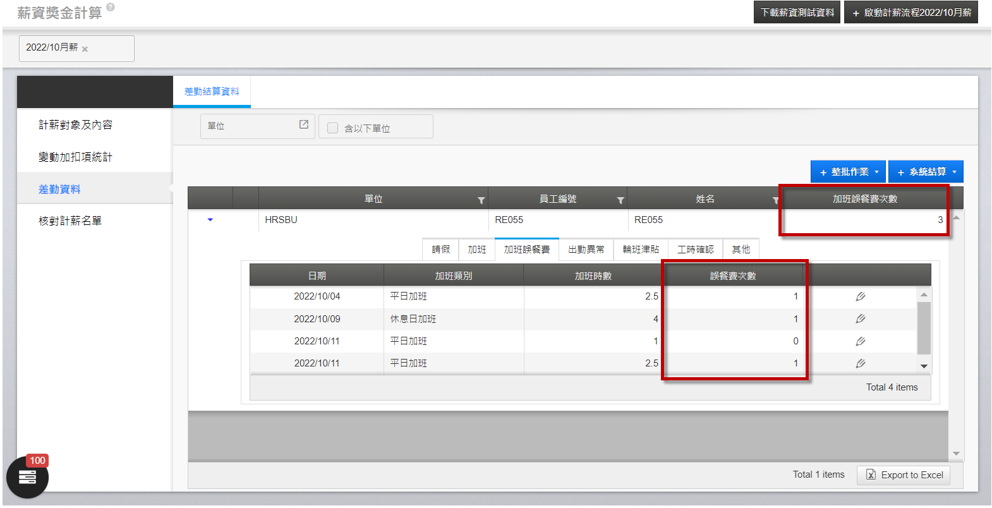Collapse the HRSBU row details

coord(210,220)
